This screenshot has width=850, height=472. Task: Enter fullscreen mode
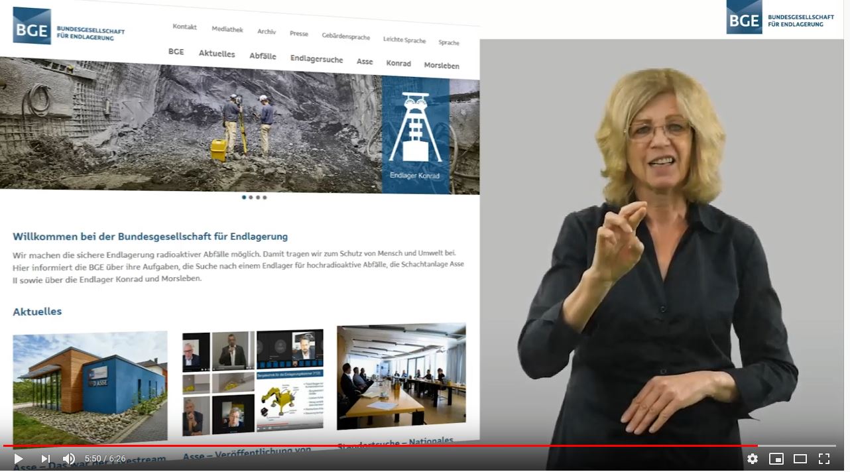pos(824,459)
